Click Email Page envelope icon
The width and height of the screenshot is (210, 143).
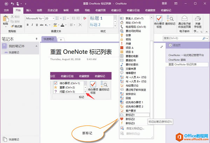[184, 19]
